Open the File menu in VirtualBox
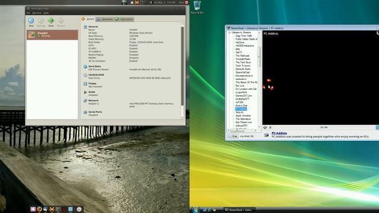 [28, 13]
